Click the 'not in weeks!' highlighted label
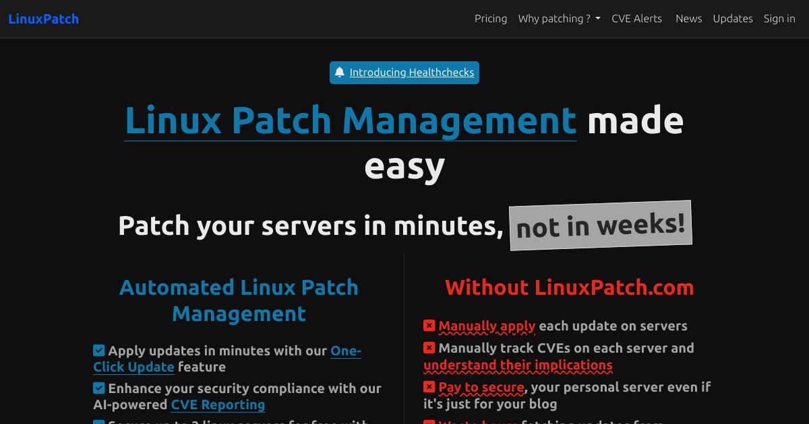 pos(601,225)
